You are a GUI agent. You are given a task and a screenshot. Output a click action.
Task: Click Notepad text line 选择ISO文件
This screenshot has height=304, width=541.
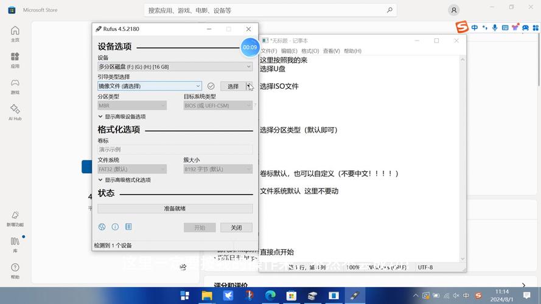(x=279, y=86)
